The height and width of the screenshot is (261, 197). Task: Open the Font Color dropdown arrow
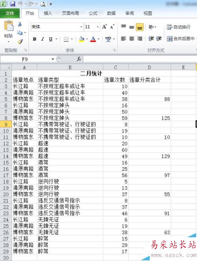(98, 39)
